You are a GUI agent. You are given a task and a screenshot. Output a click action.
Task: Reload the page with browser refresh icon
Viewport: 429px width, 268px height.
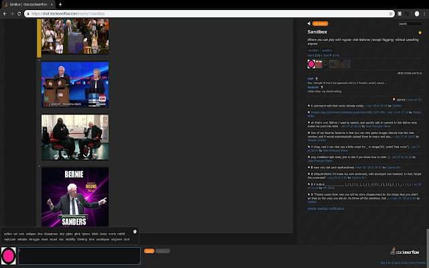[19, 13]
